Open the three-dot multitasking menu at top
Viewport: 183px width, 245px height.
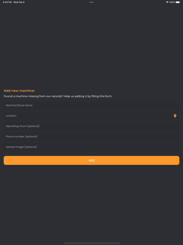coord(92,2)
